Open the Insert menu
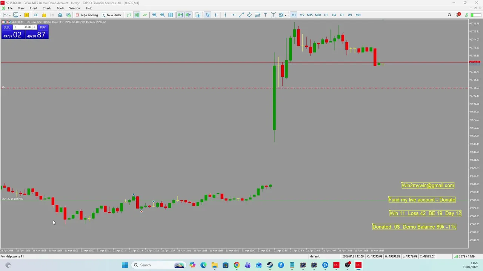The height and width of the screenshot is (271, 483). [x=34, y=8]
